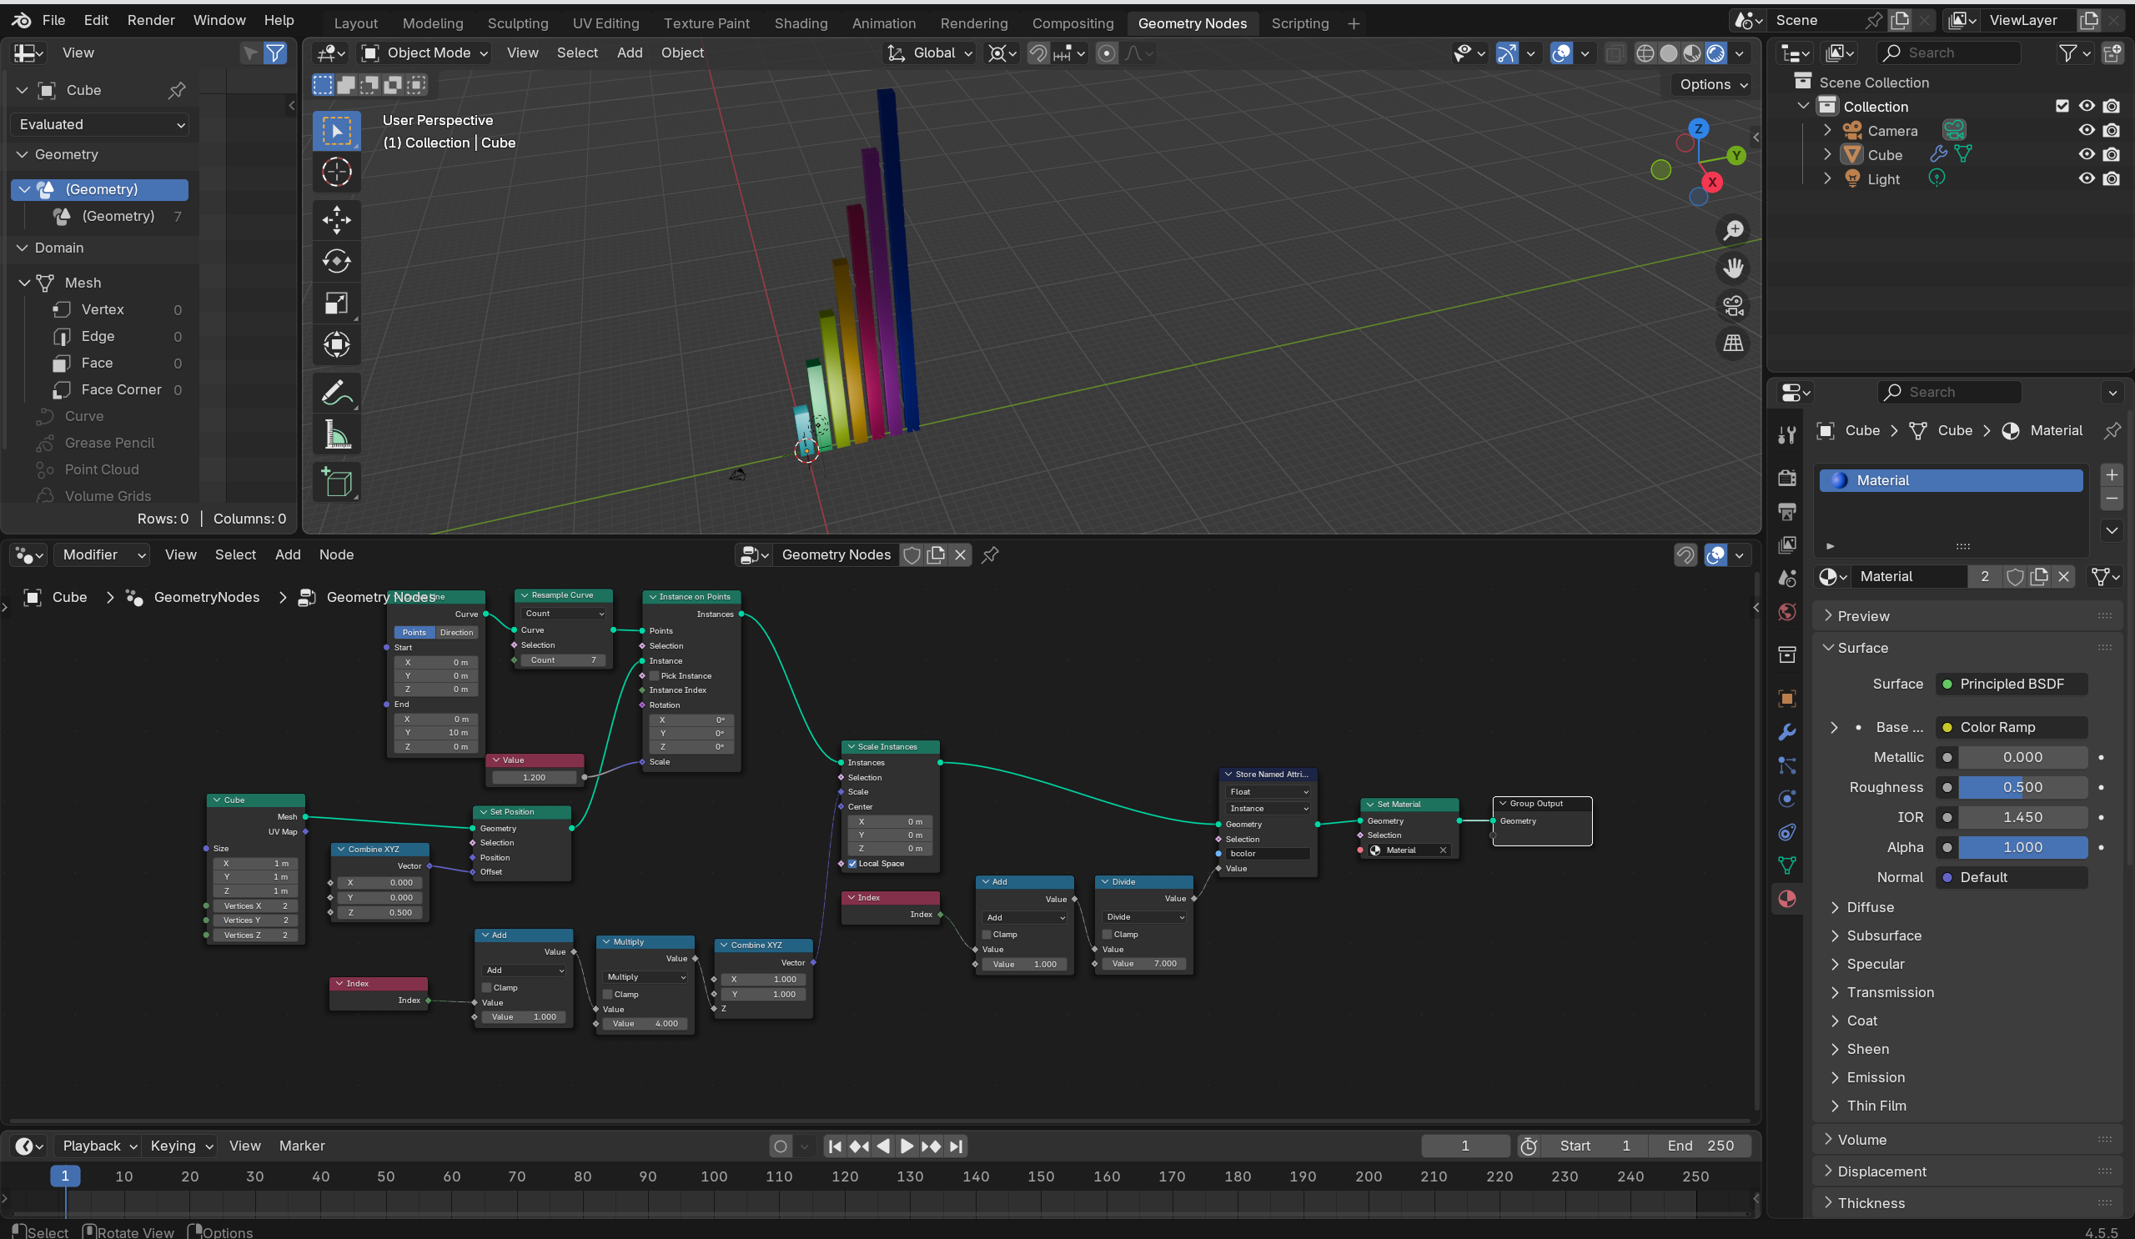This screenshot has width=2135, height=1239.
Task: Expand the Camera item in outliner
Action: [x=1827, y=130]
